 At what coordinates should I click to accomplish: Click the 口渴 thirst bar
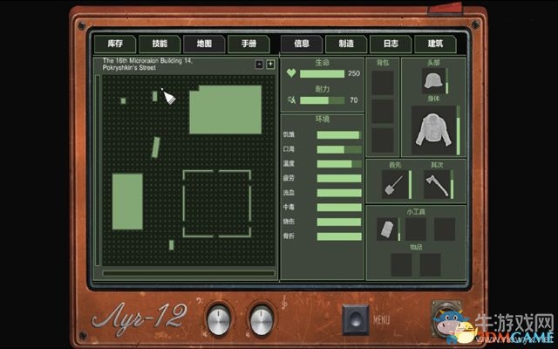(339, 149)
